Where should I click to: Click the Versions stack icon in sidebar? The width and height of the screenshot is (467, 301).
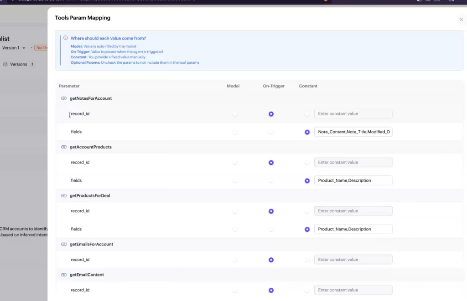5,64
